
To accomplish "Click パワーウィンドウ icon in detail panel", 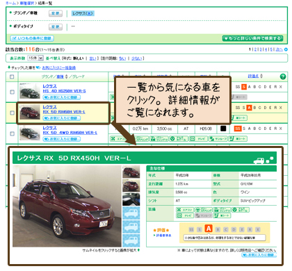I will pos(222,210).
